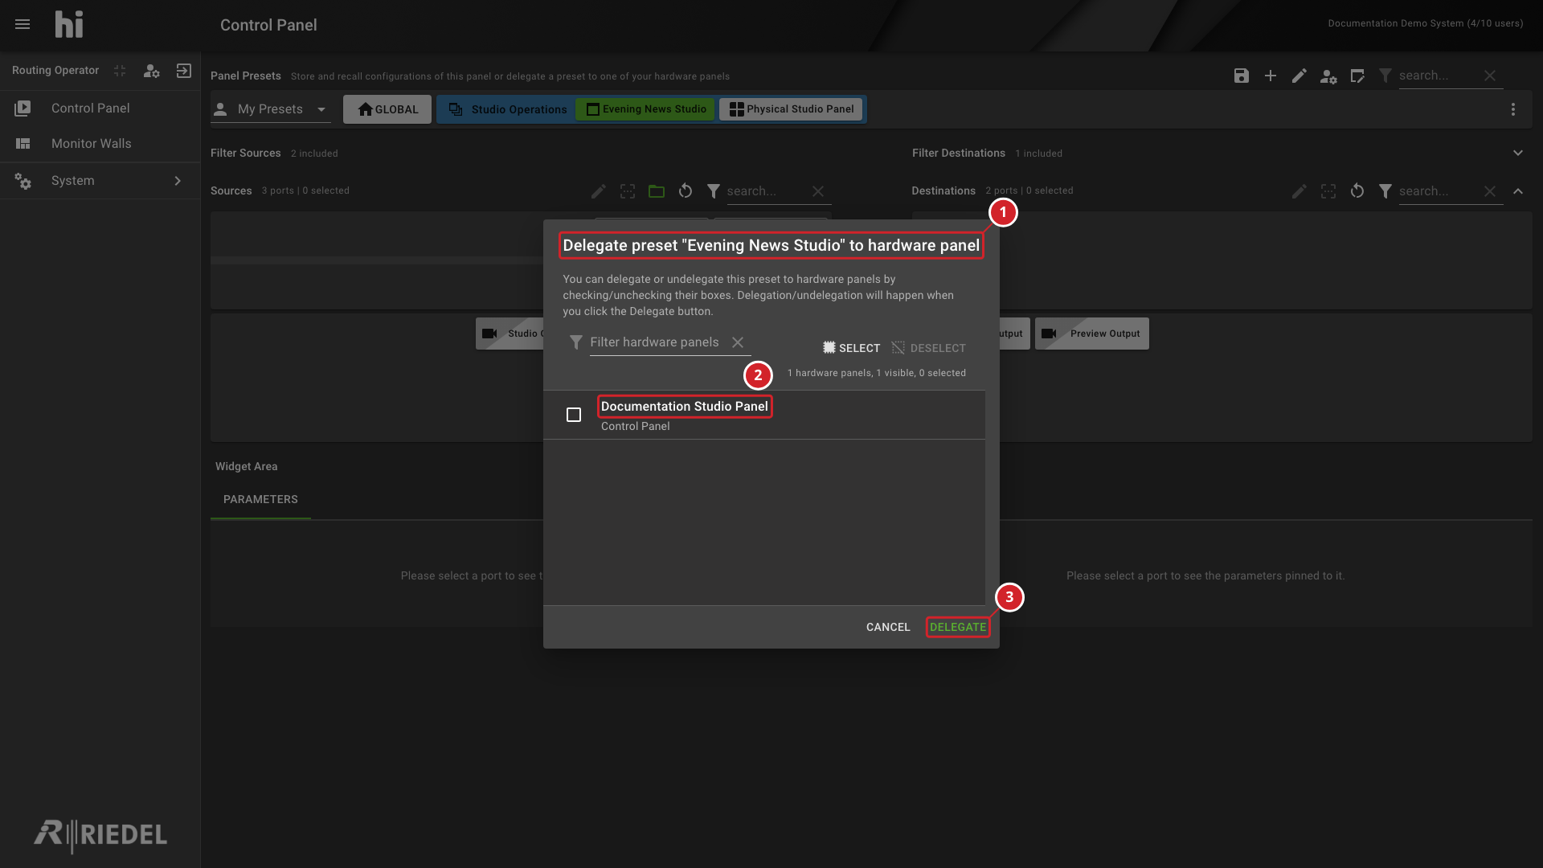Screen dimensions: 1543x868
Task: Open Control Panel in the sidebar
Action: [x=100, y=108]
